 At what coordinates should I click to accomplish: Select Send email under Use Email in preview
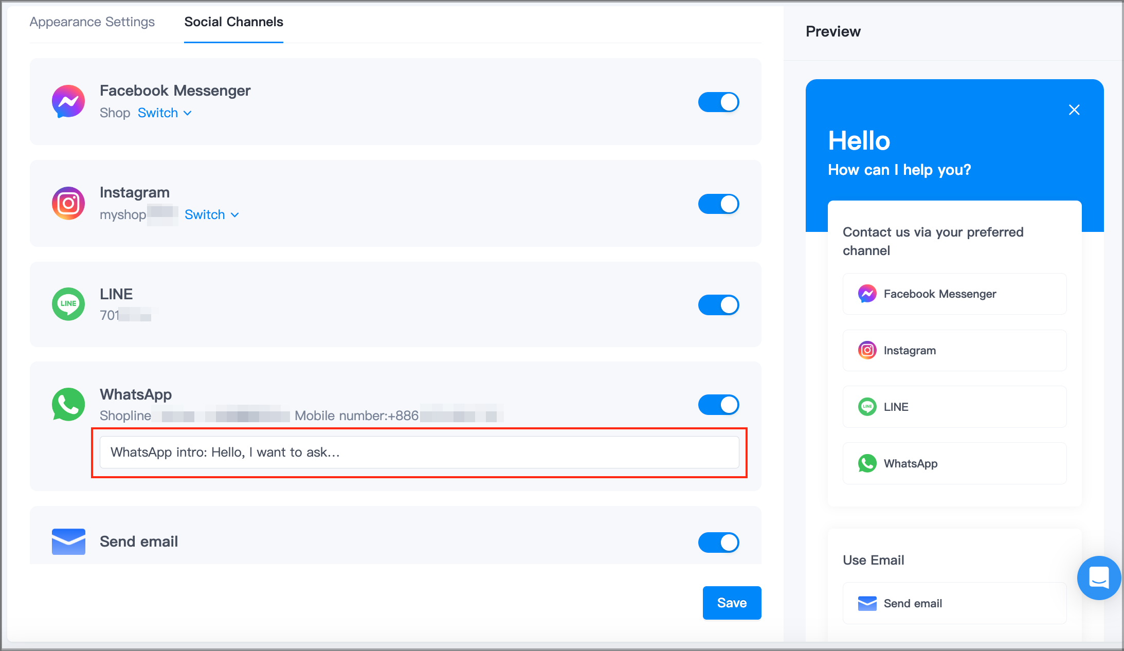point(954,603)
